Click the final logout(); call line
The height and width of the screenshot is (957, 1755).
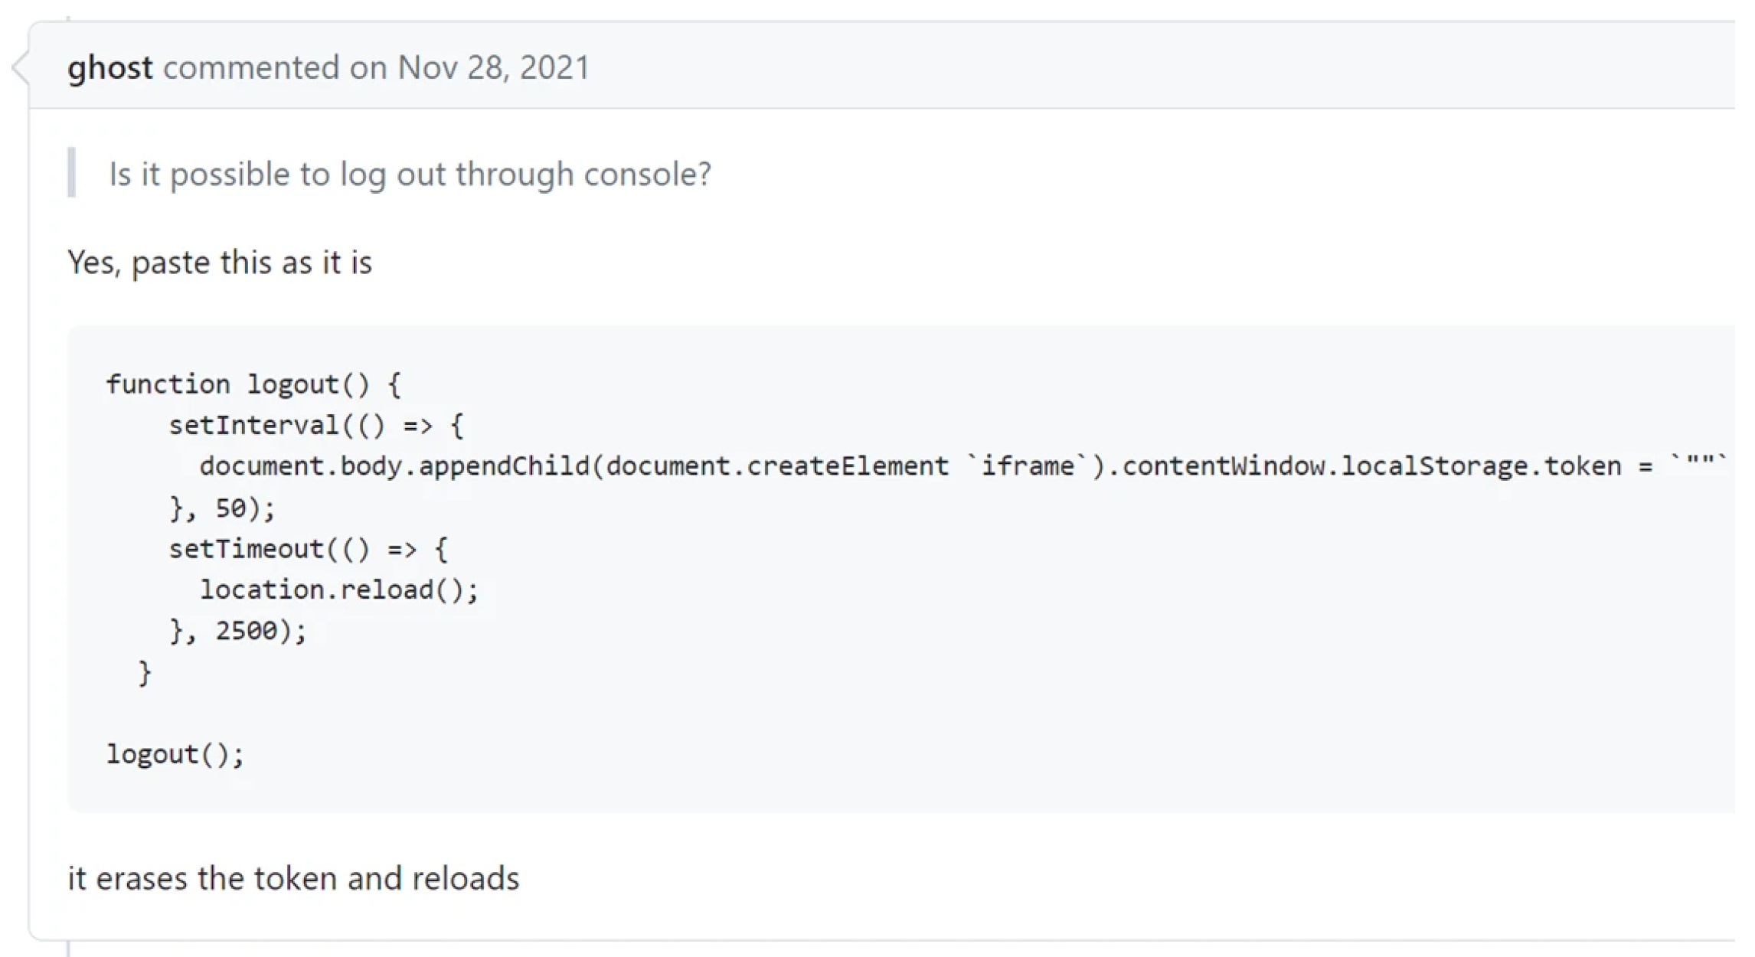coord(175,754)
